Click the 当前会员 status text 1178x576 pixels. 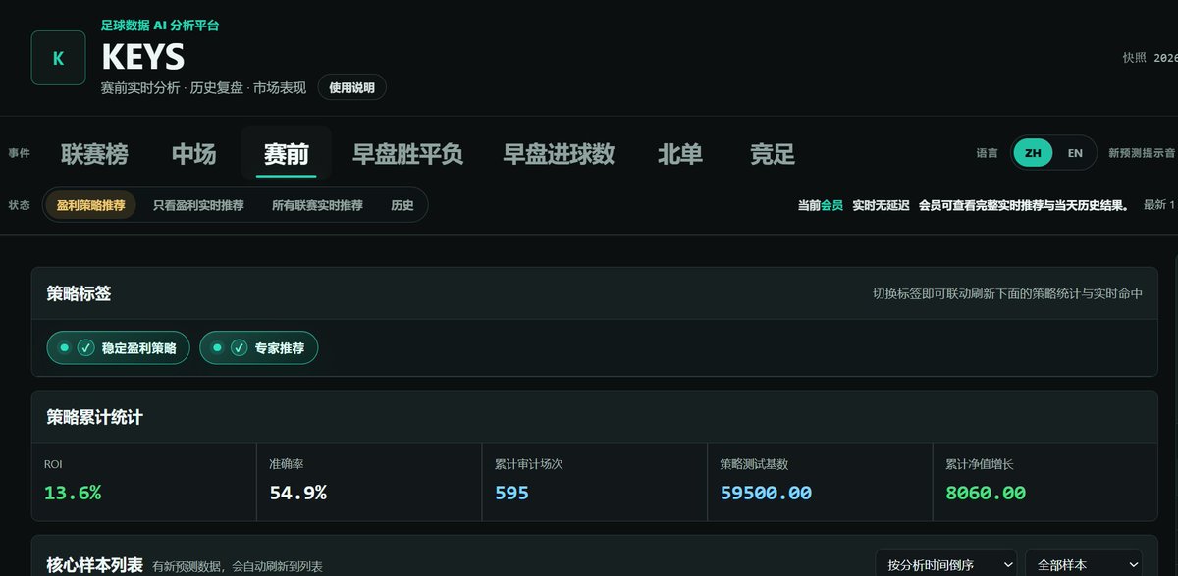pos(820,205)
